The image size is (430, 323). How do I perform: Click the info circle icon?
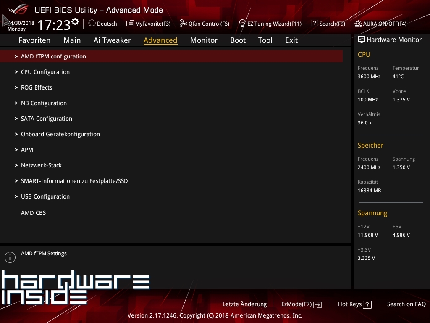click(10, 257)
